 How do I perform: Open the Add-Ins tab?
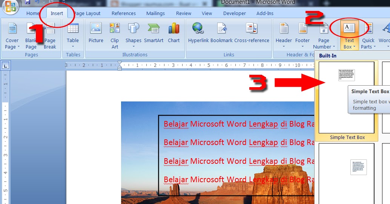click(x=265, y=14)
